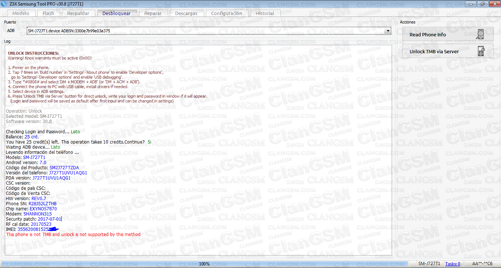Click the Read Phone Info button

(x=448, y=35)
